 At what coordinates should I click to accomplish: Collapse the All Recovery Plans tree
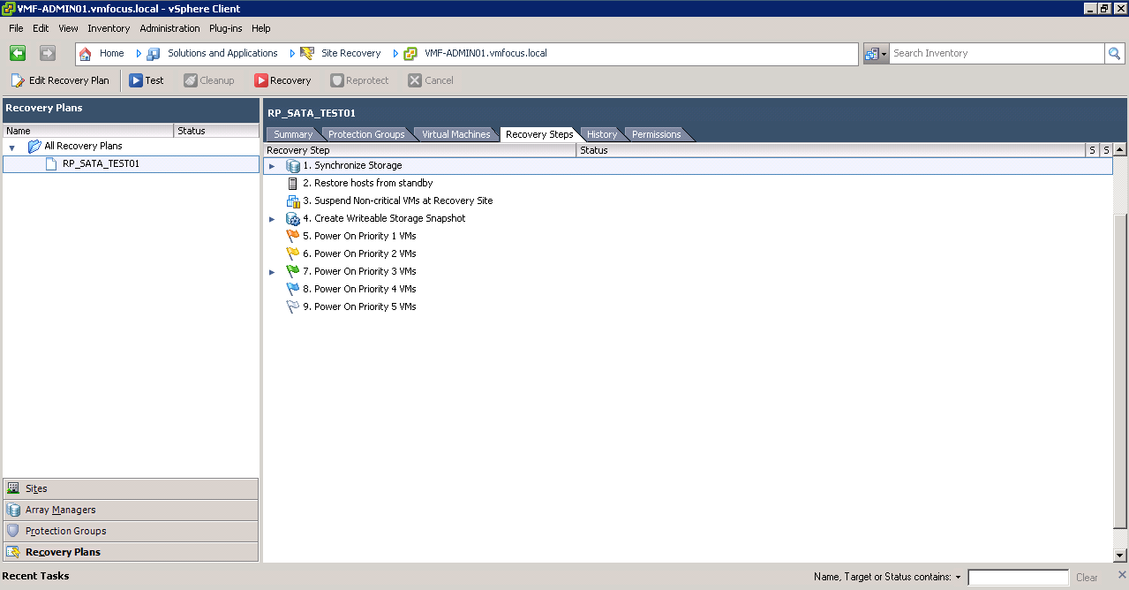[12, 147]
